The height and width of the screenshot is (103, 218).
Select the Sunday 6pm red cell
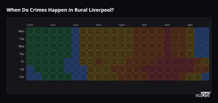coord(167,77)
